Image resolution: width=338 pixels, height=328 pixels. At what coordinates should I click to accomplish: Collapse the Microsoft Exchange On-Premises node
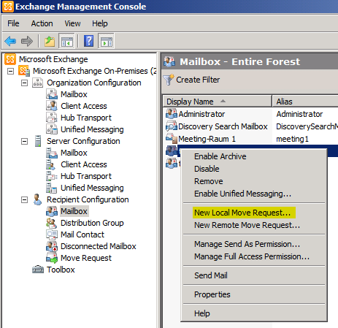(x=10, y=71)
